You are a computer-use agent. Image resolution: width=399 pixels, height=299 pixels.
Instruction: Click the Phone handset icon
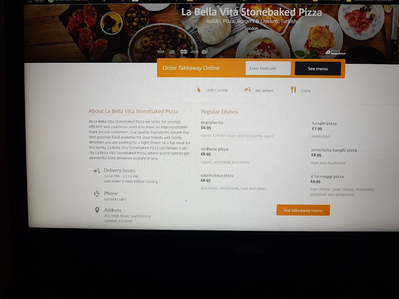tap(97, 194)
